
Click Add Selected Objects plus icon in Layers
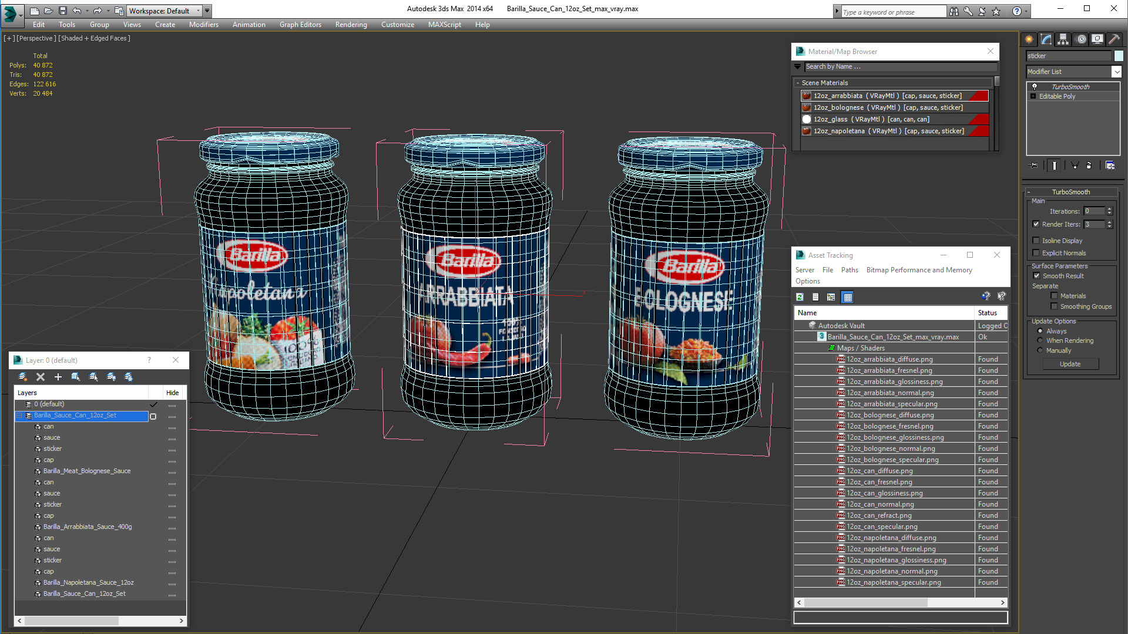click(x=58, y=377)
